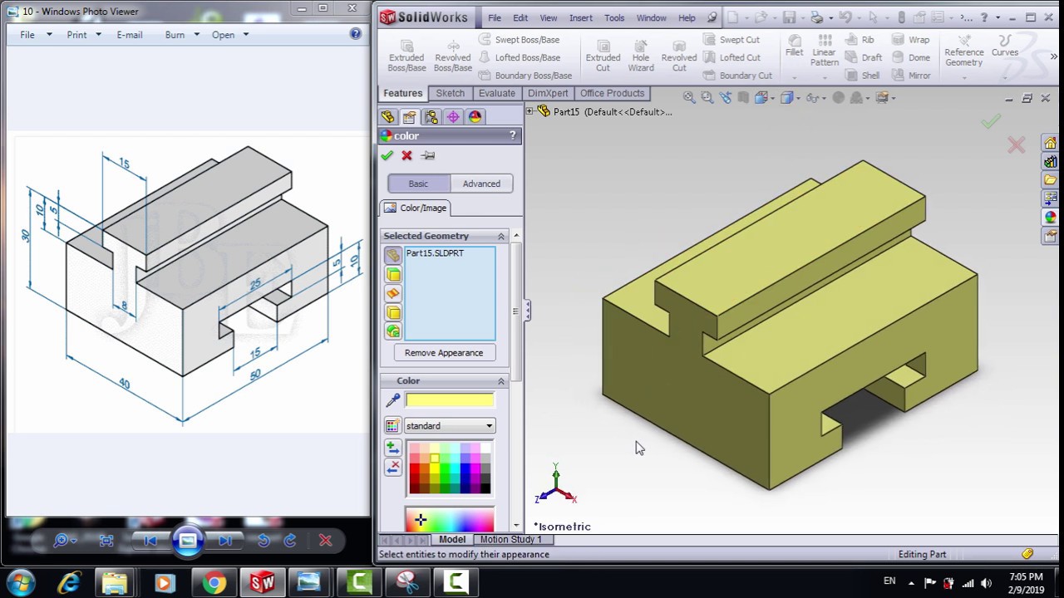The height and width of the screenshot is (598, 1064).
Task: Click play slide show button in Photo Viewer
Action: click(x=188, y=541)
